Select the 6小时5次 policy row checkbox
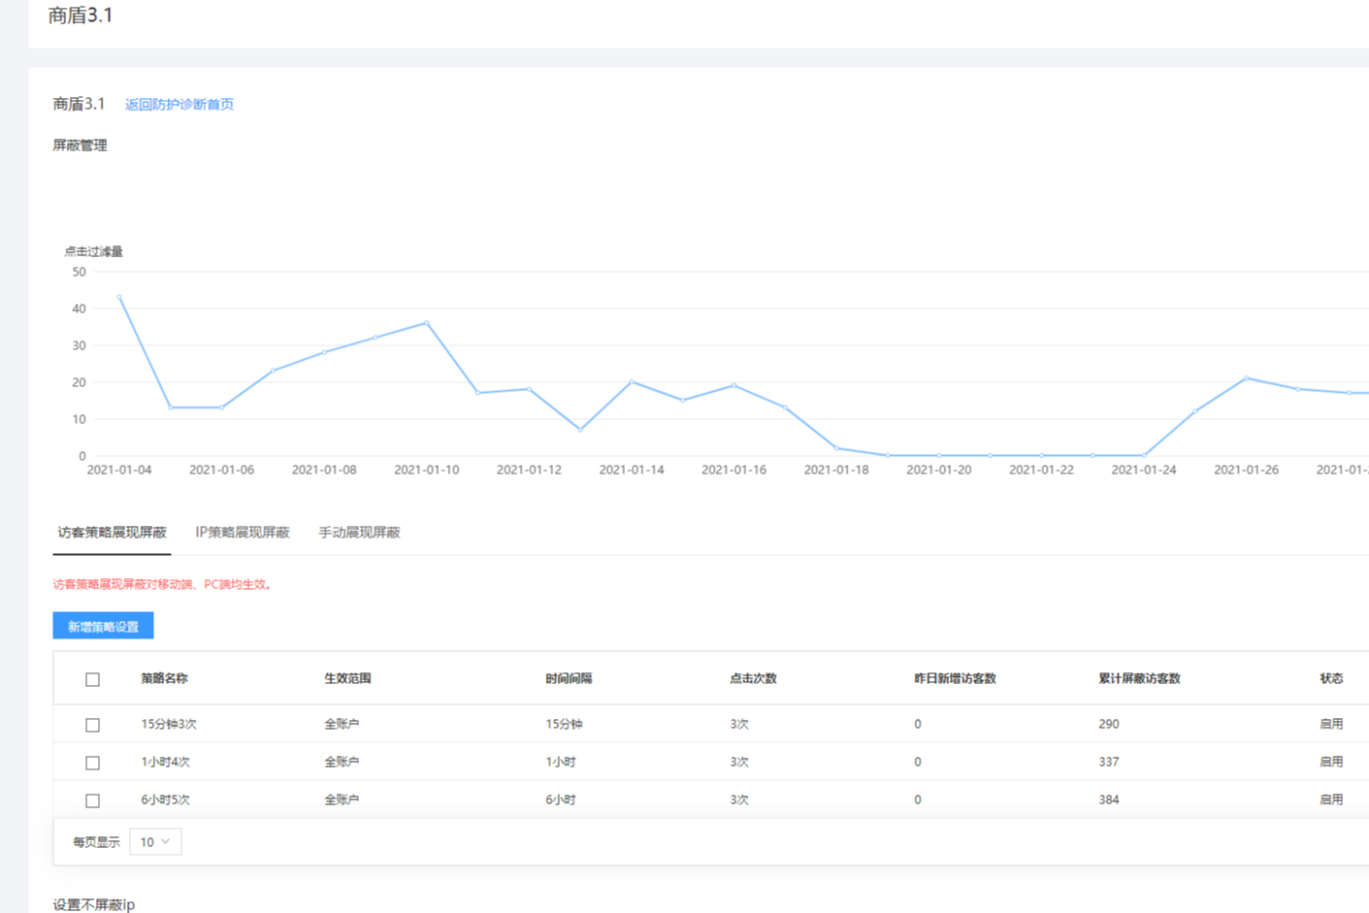This screenshot has height=913, width=1369. (92, 800)
